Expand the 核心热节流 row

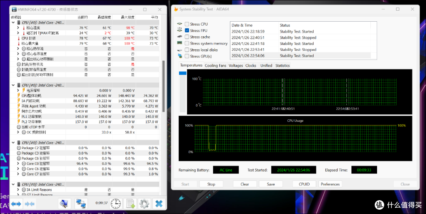18,48
